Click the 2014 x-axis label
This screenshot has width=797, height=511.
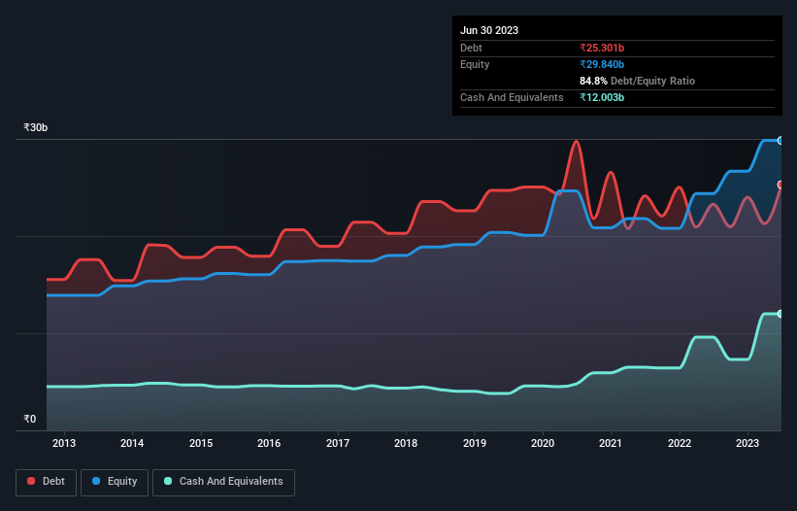pyautogui.click(x=132, y=443)
